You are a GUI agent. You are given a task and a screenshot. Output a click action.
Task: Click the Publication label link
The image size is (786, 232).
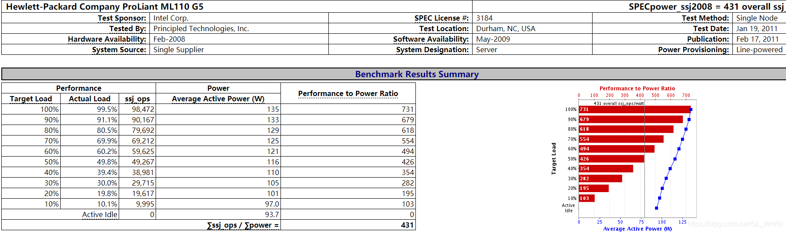click(x=708, y=39)
